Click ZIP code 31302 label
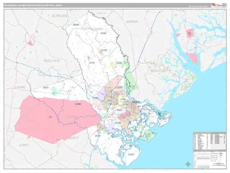Screen dimensions: 230x173 pos(96,98)
